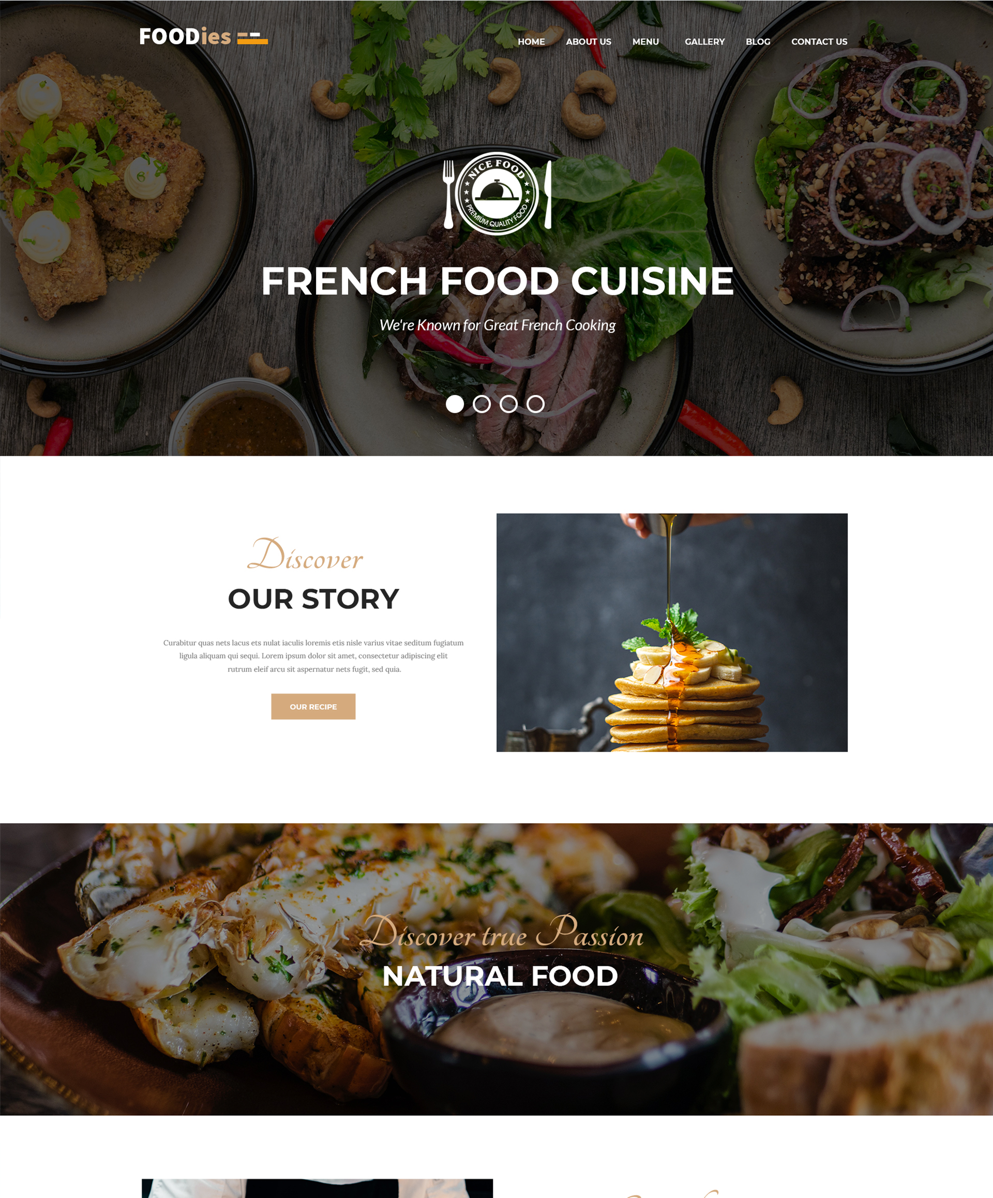Open the Gallery nav item

(705, 42)
